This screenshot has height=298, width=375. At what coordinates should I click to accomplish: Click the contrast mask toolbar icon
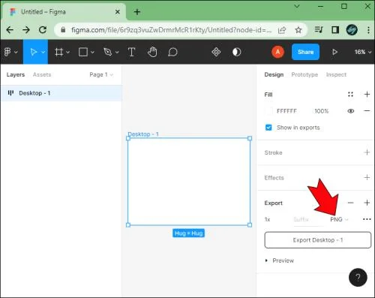[x=236, y=52]
